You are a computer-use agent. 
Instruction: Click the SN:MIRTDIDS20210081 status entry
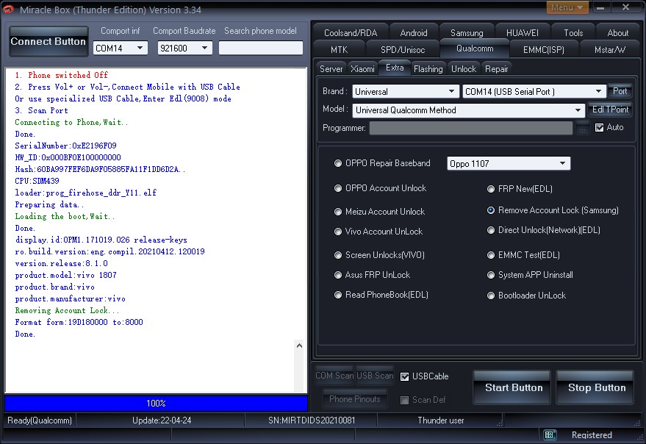tap(312, 420)
